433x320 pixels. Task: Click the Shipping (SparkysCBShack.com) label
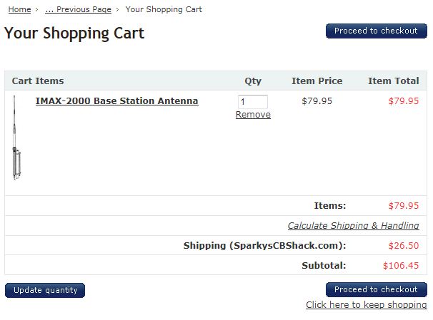(x=264, y=246)
